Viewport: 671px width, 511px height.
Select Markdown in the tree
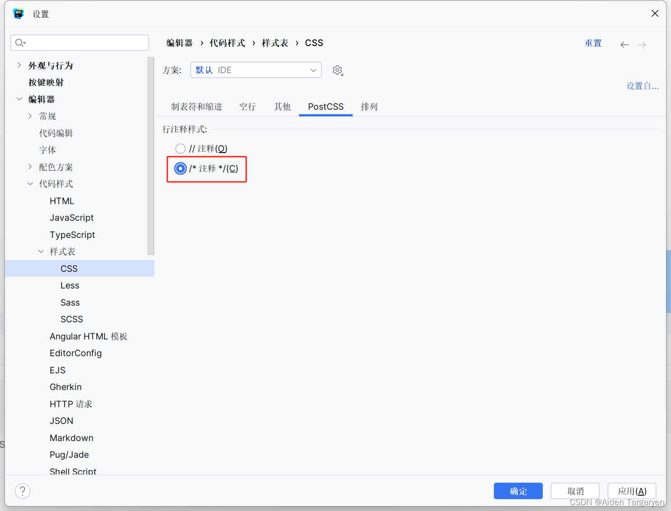[x=72, y=438]
